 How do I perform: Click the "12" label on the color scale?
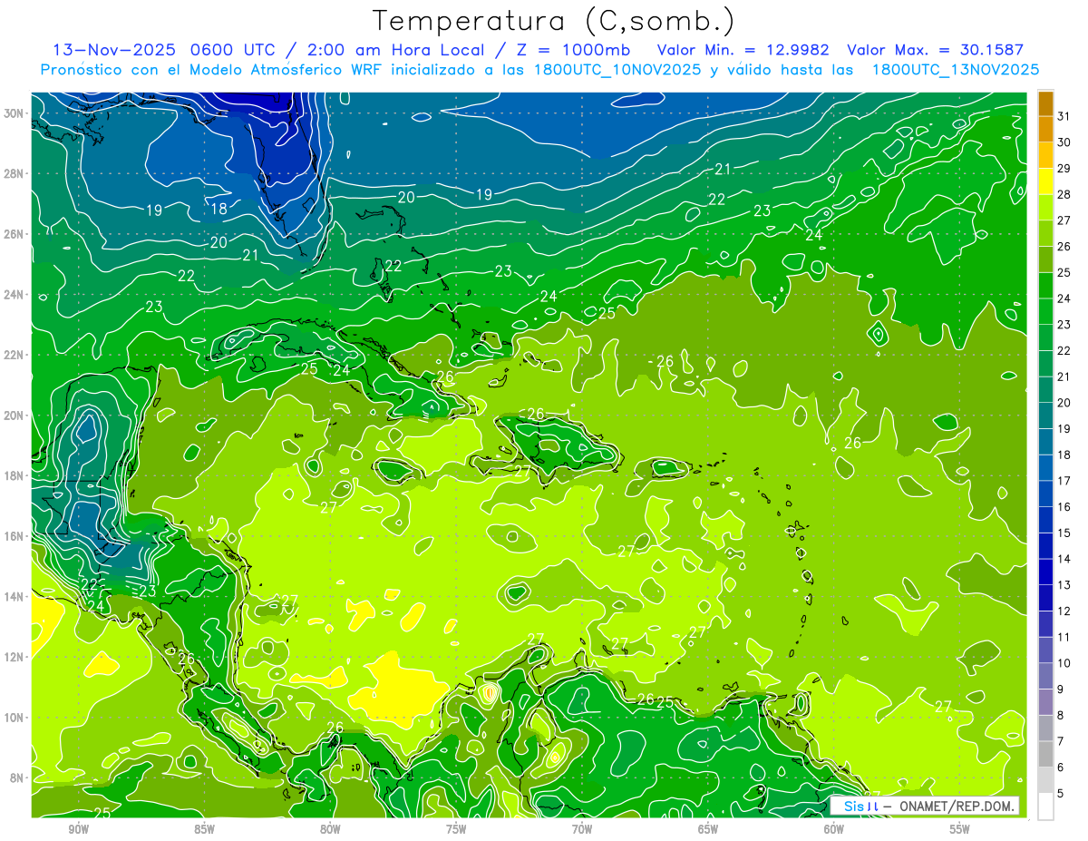(x=1064, y=611)
